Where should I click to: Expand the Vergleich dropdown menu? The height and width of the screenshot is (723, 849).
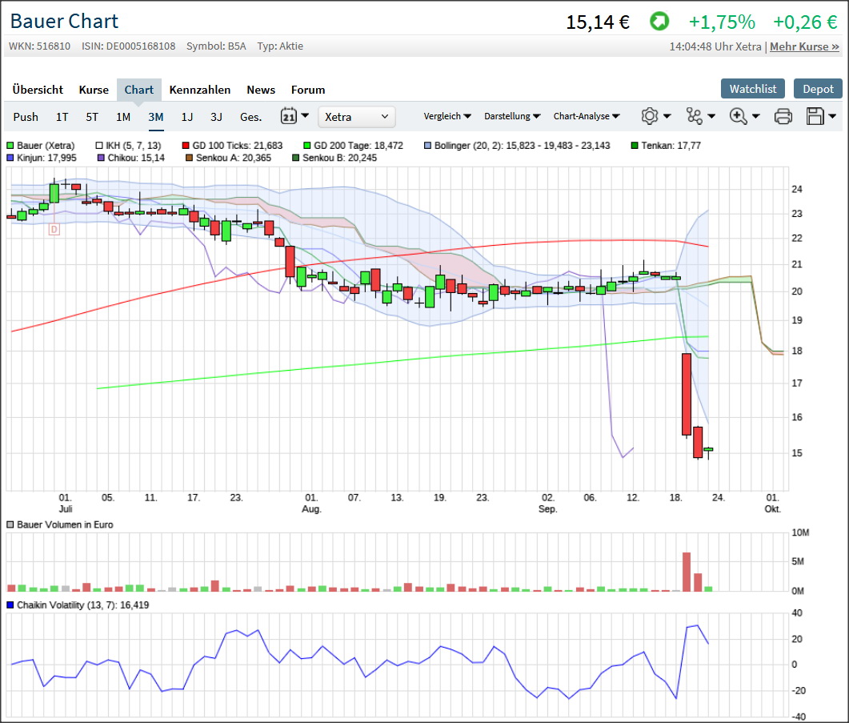[447, 117]
